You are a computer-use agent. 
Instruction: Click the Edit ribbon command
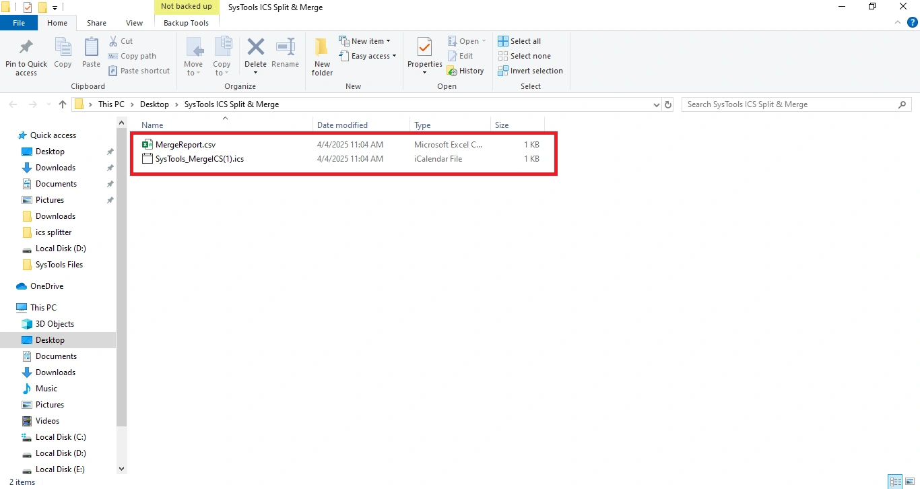pos(460,56)
